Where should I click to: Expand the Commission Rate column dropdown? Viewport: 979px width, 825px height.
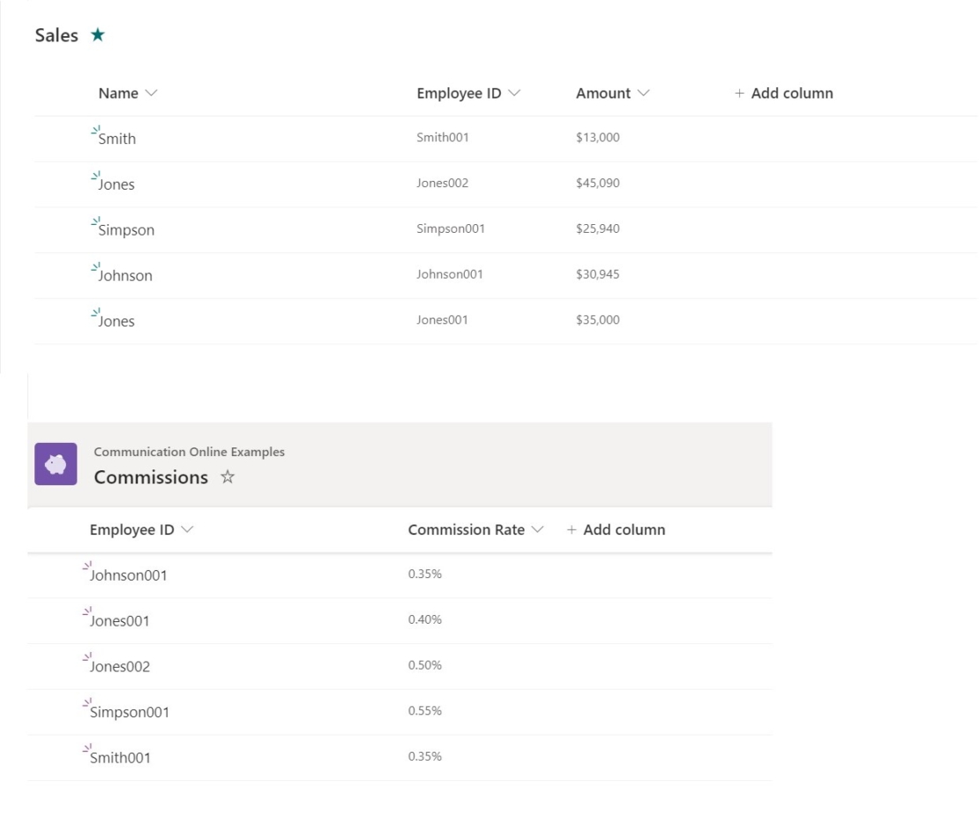point(539,530)
